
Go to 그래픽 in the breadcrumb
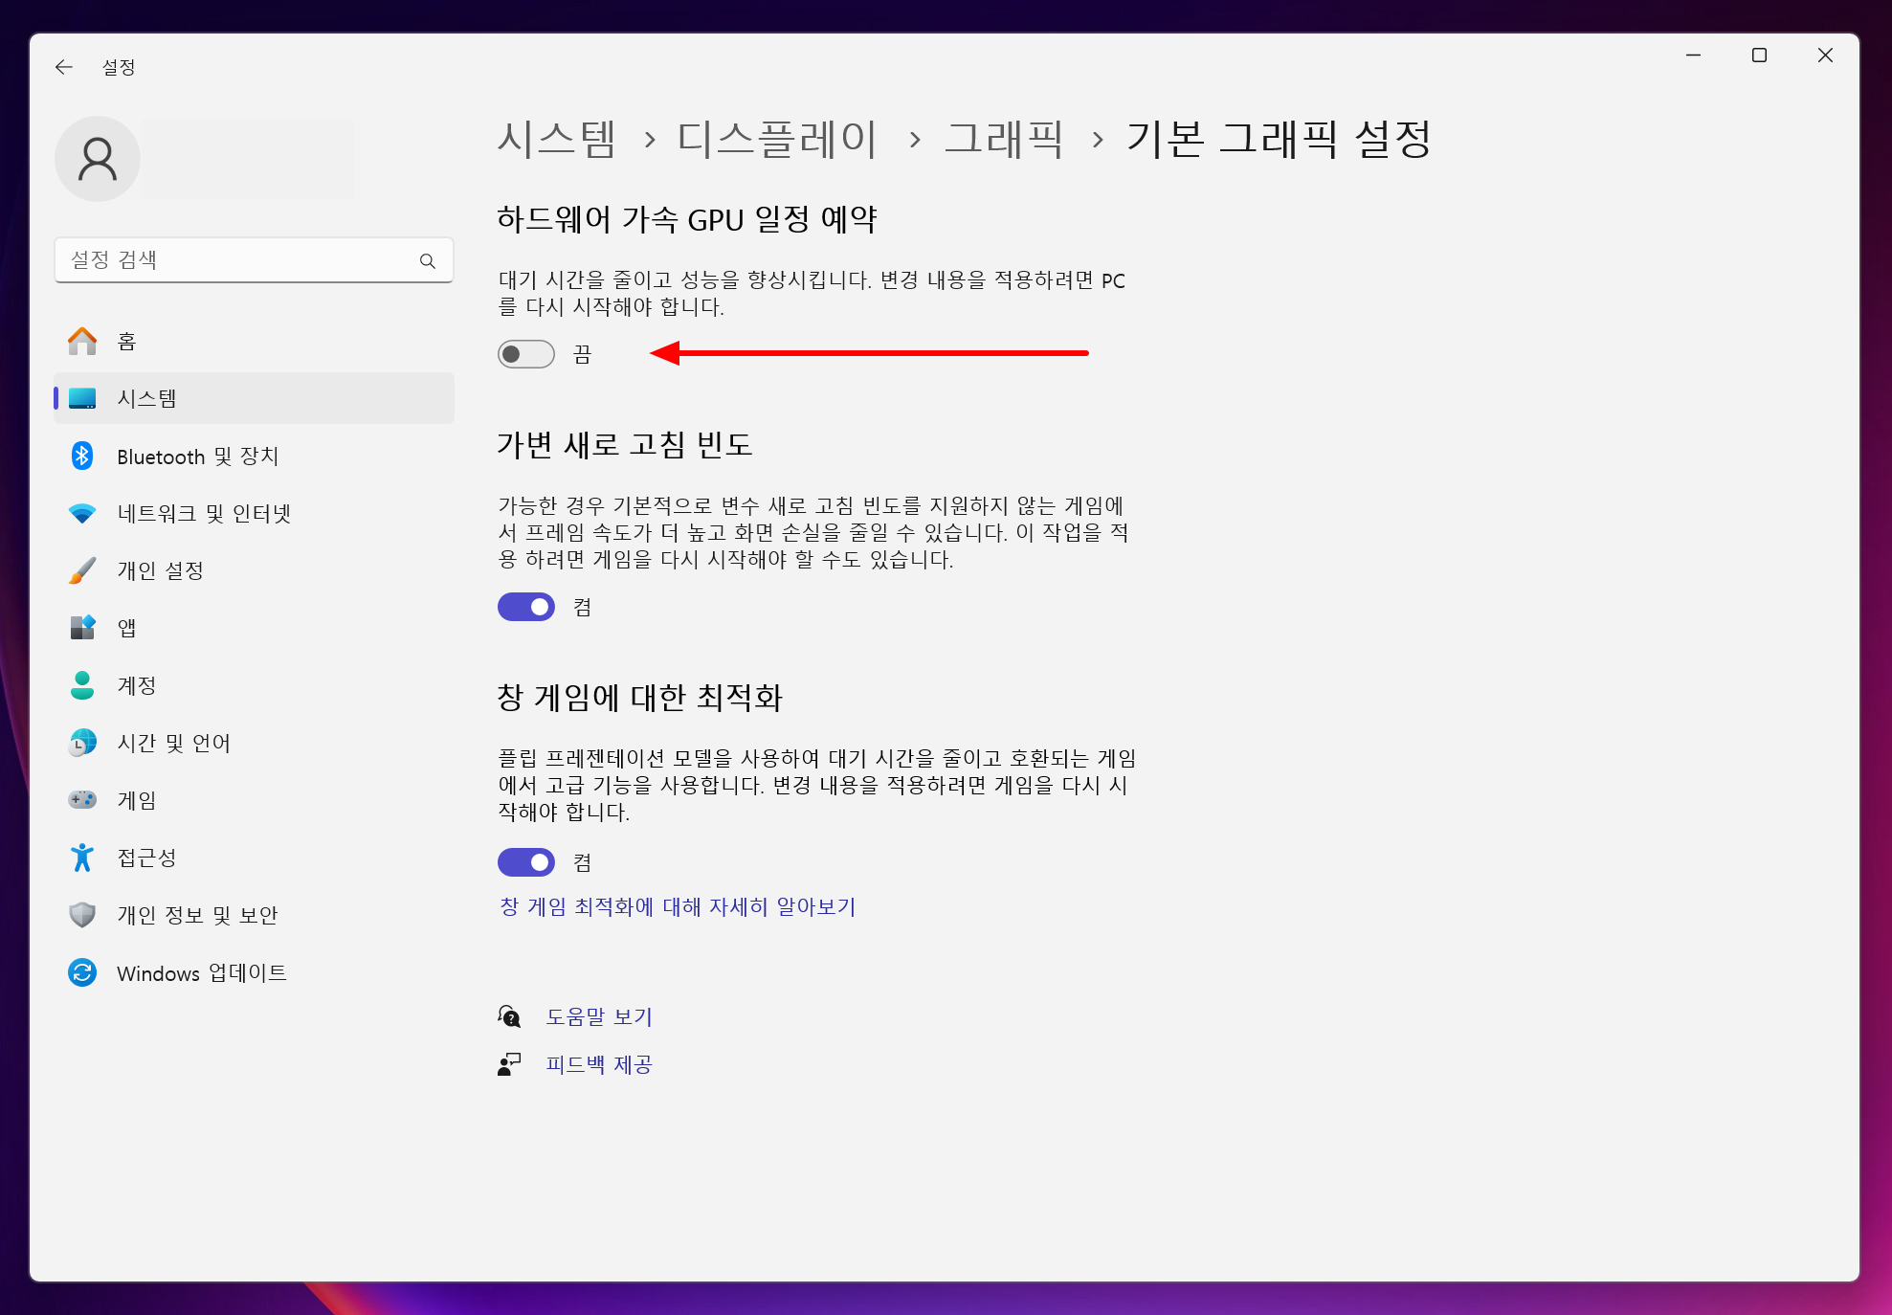coord(1003,140)
